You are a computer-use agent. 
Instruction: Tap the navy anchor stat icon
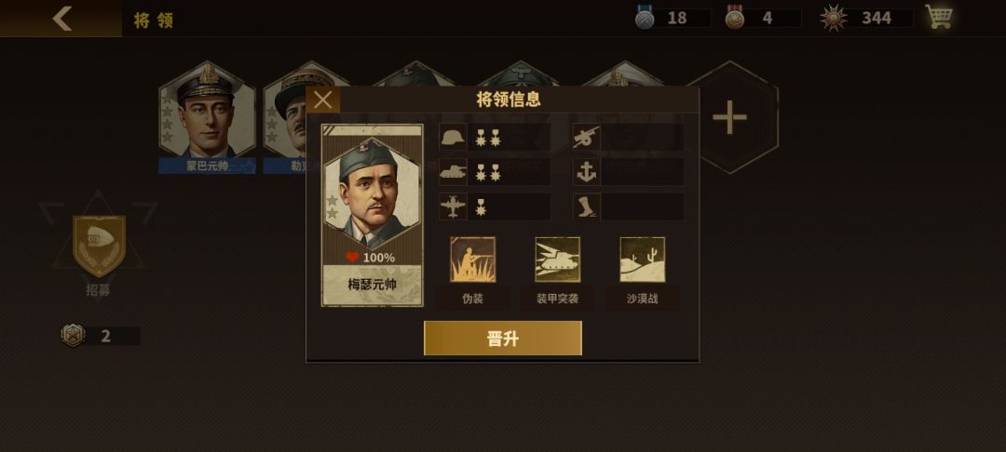point(587,172)
